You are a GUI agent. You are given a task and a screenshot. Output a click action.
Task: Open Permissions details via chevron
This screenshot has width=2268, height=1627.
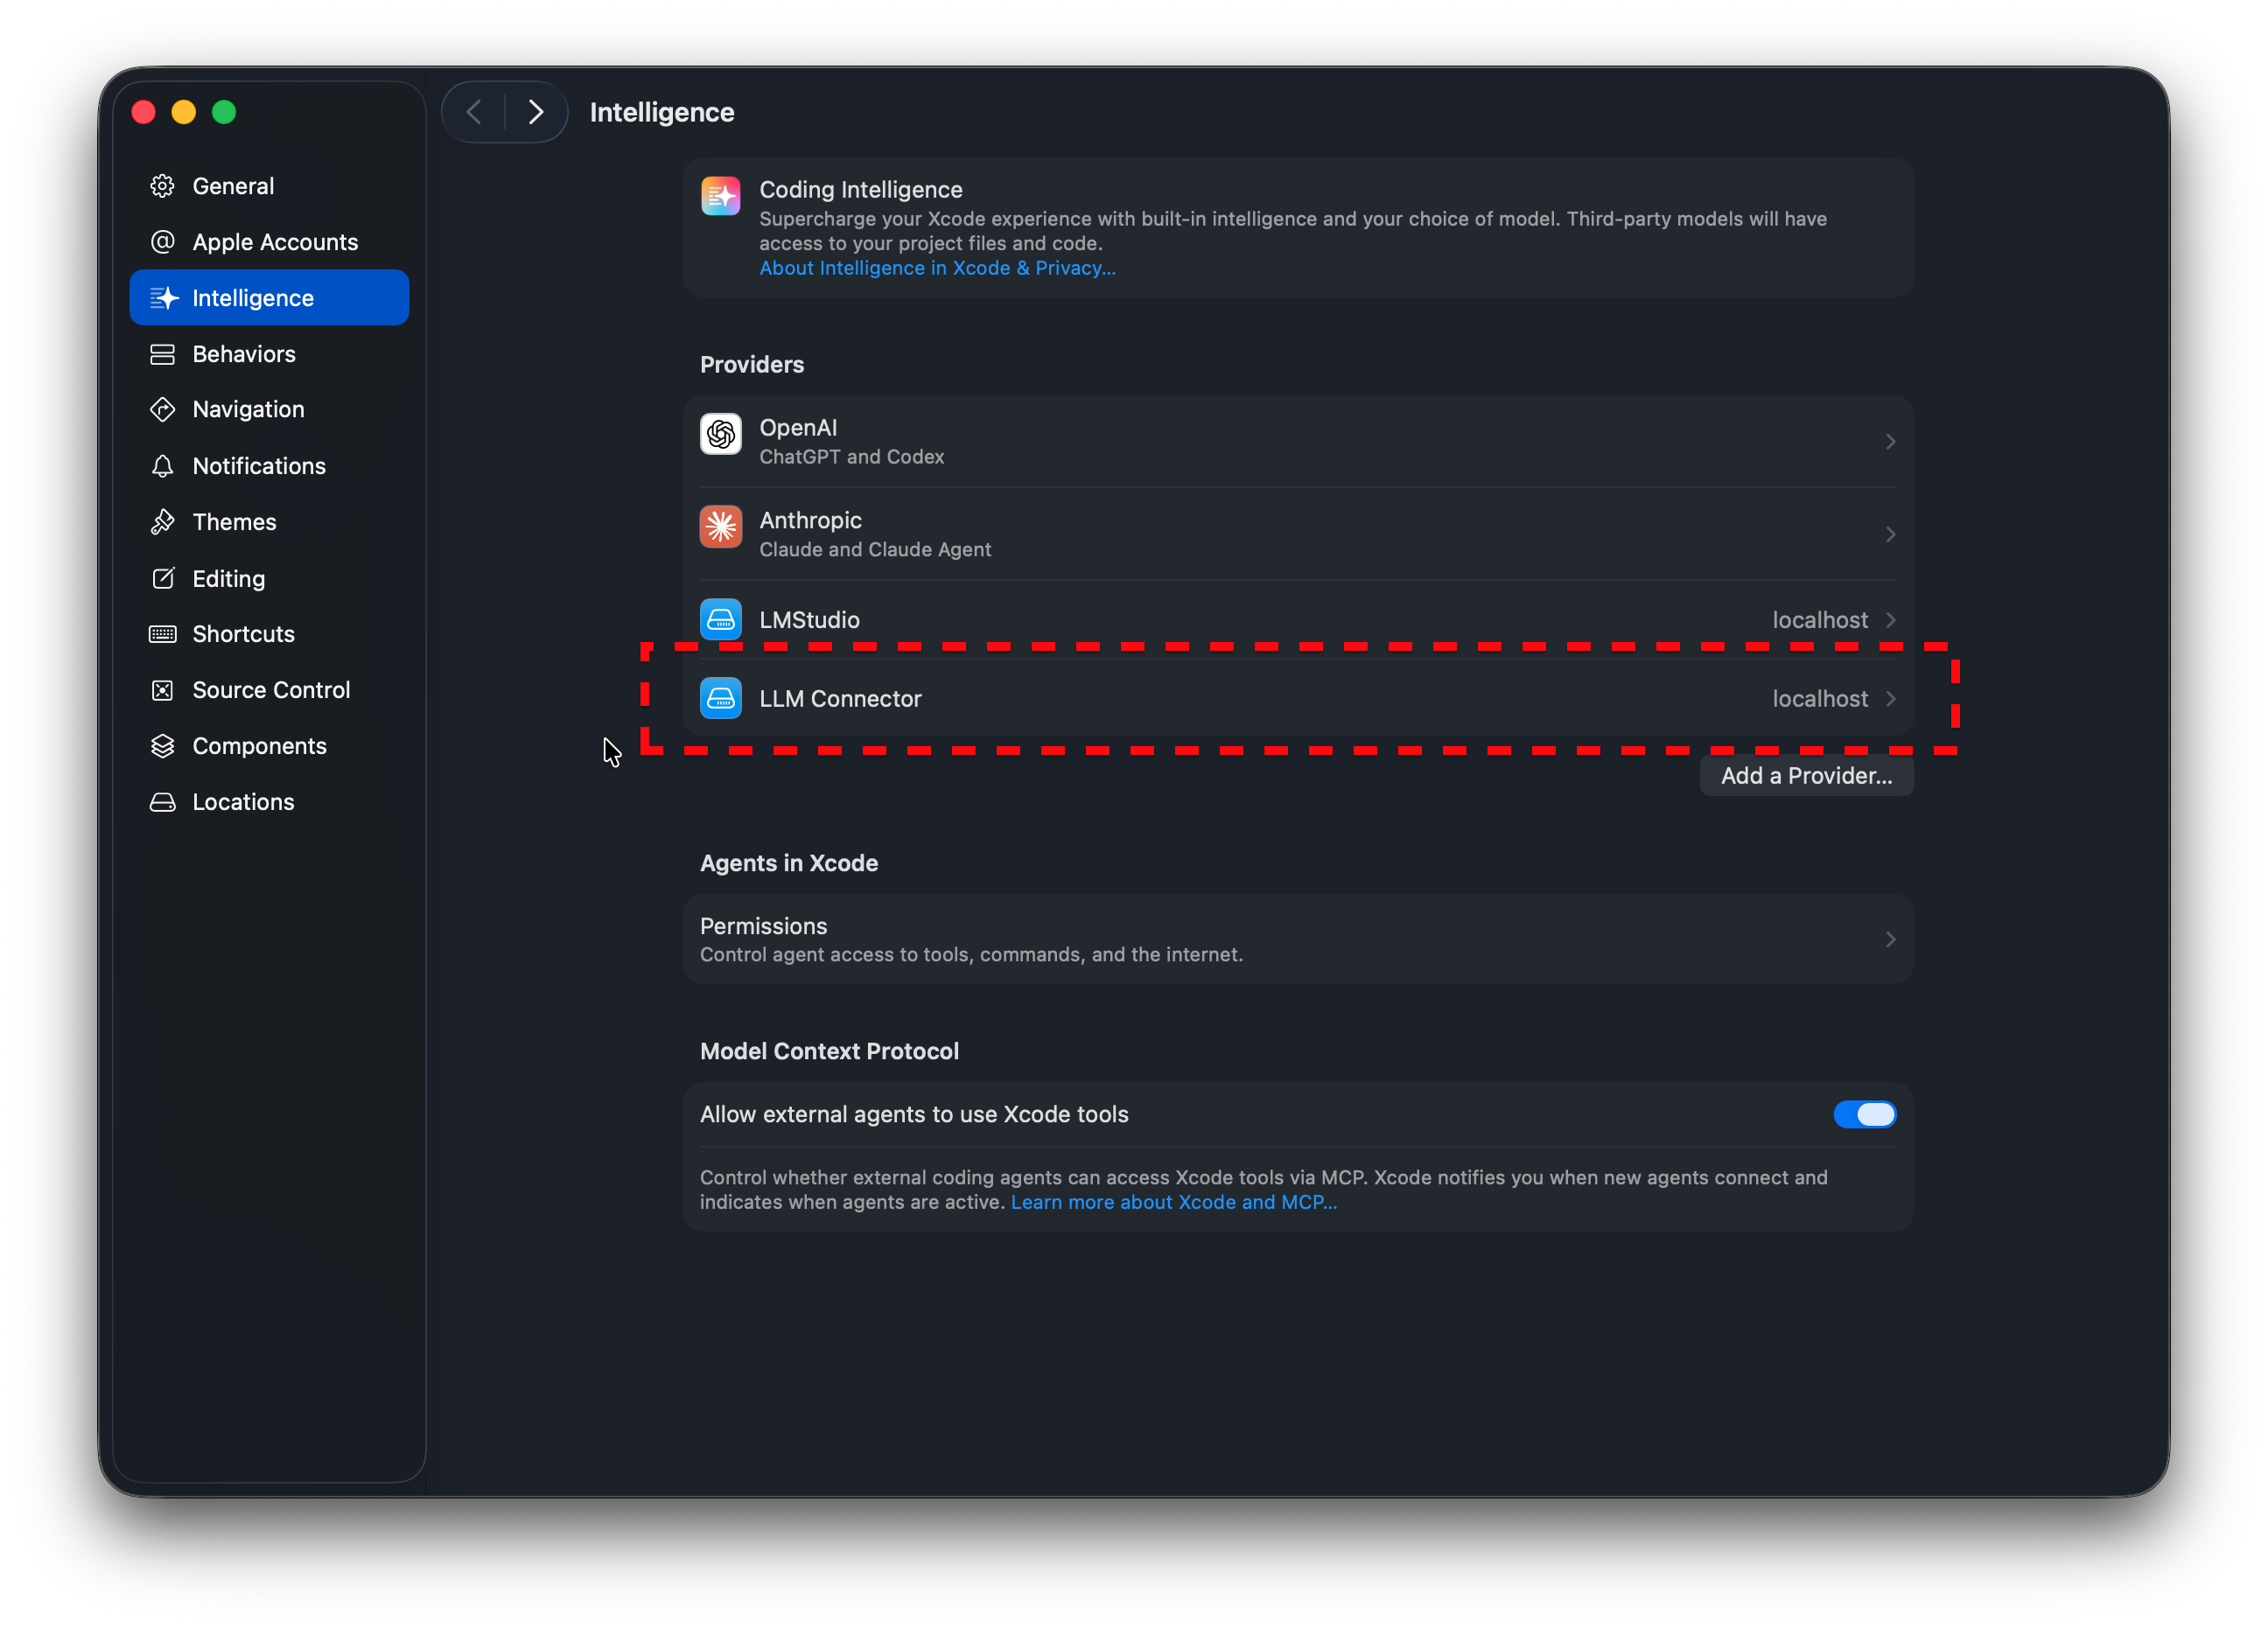click(x=1890, y=939)
